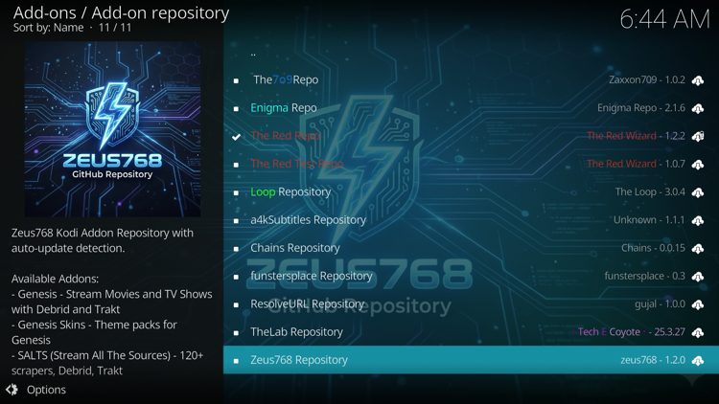Screen dimensions: 719x404
Task: Click the Zeus768 GitHub Repository artwork
Action: (x=112, y=129)
